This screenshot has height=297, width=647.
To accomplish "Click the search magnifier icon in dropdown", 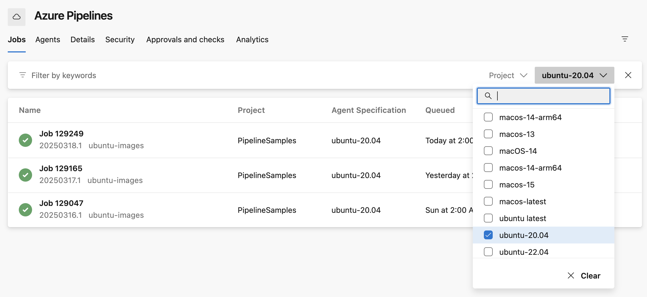I will [x=488, y=96].
